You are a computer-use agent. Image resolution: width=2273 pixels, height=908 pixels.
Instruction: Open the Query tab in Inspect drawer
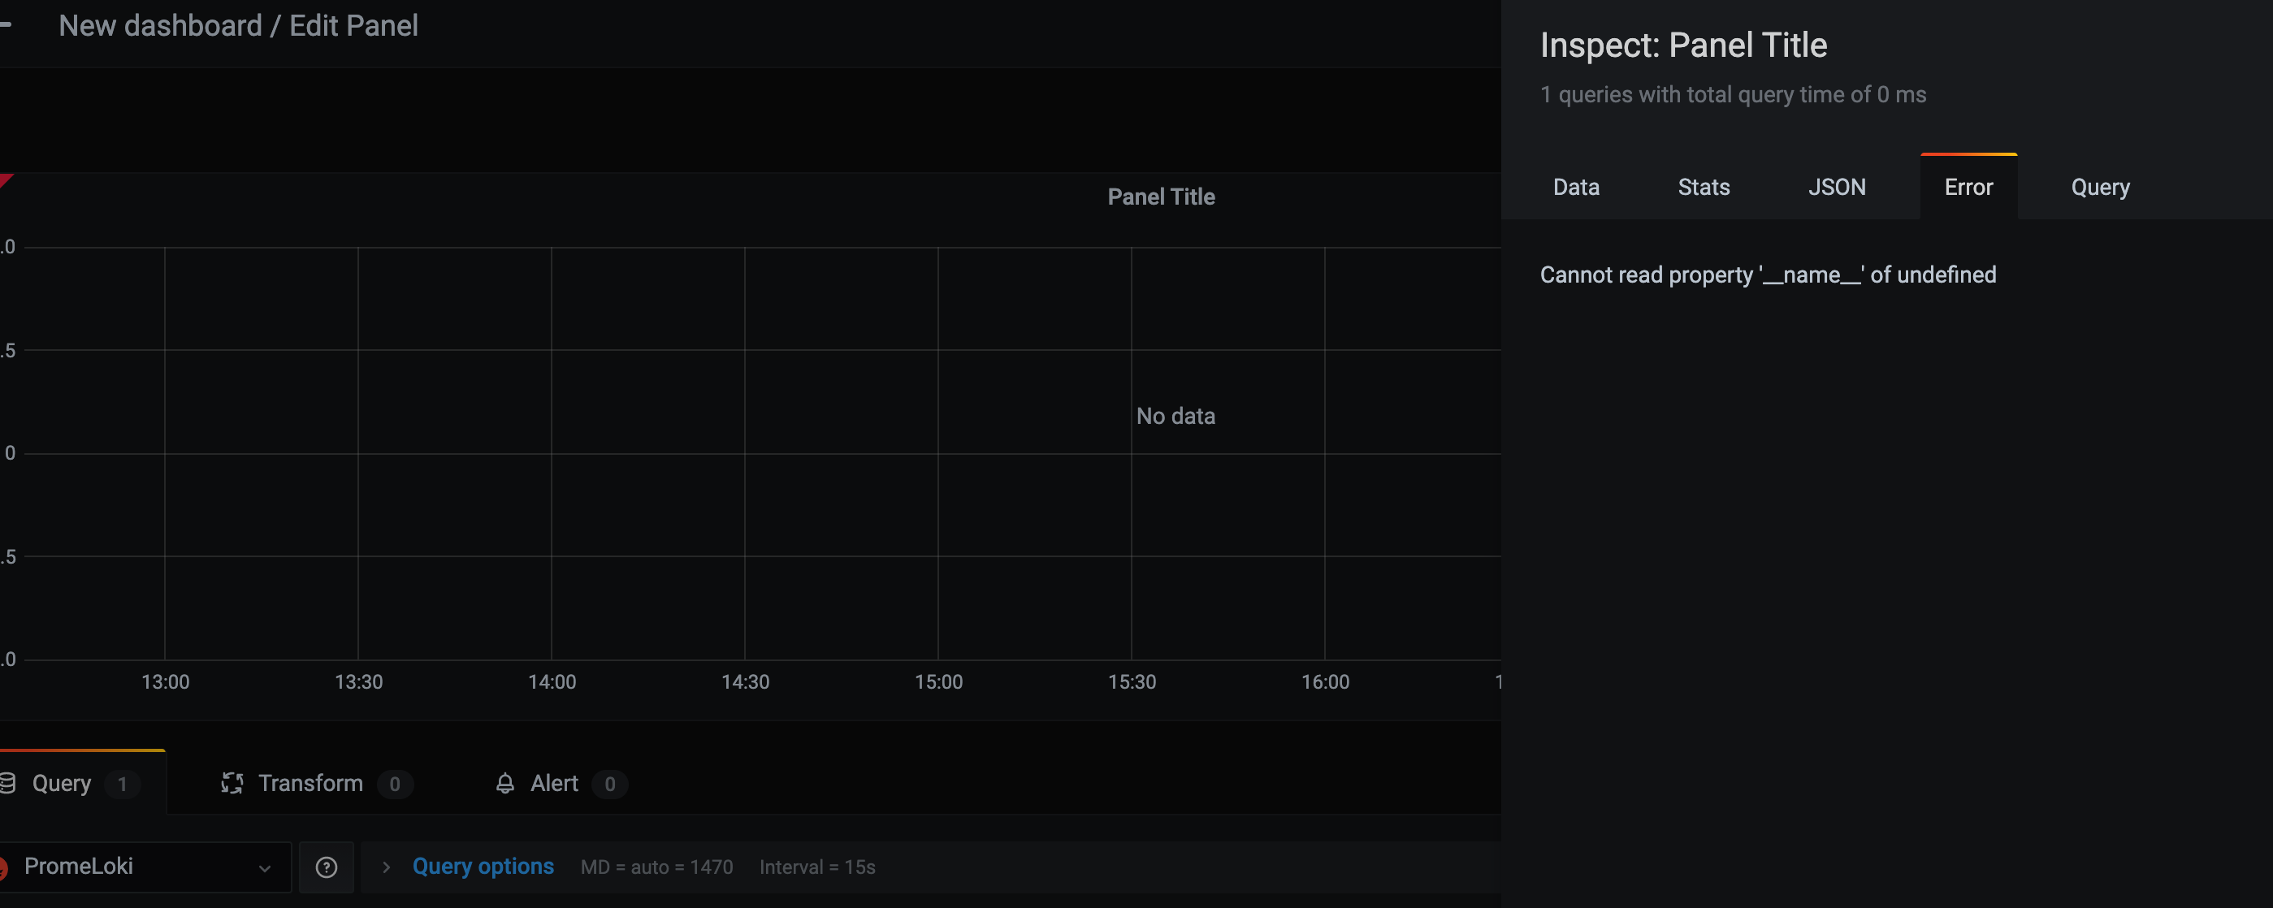pos(2100,187)
